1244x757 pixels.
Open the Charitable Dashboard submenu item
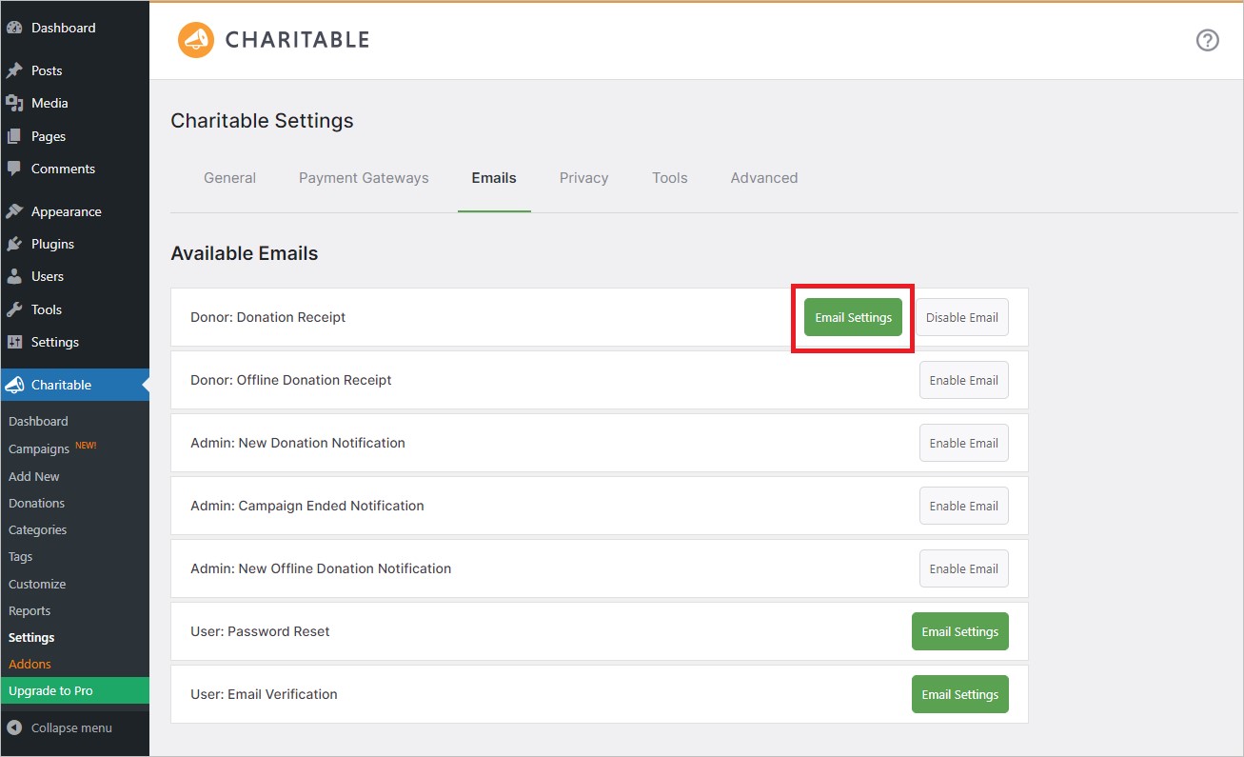[38, 421]
